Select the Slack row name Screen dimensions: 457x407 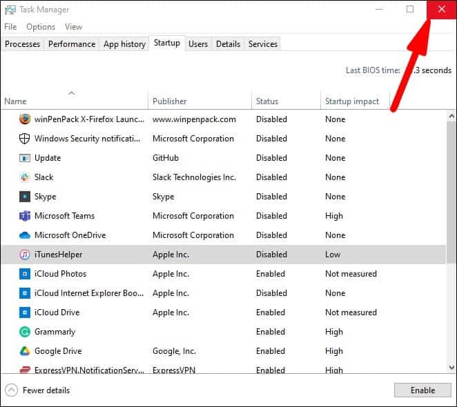pyautogui.click(x=44, y=177)
